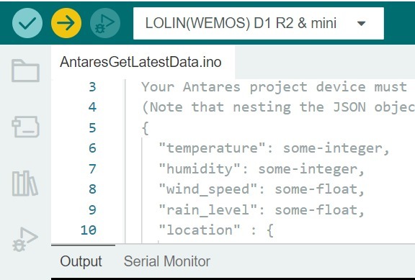
Task: Place cursor on "temperature" line
Action: [274, 148]
